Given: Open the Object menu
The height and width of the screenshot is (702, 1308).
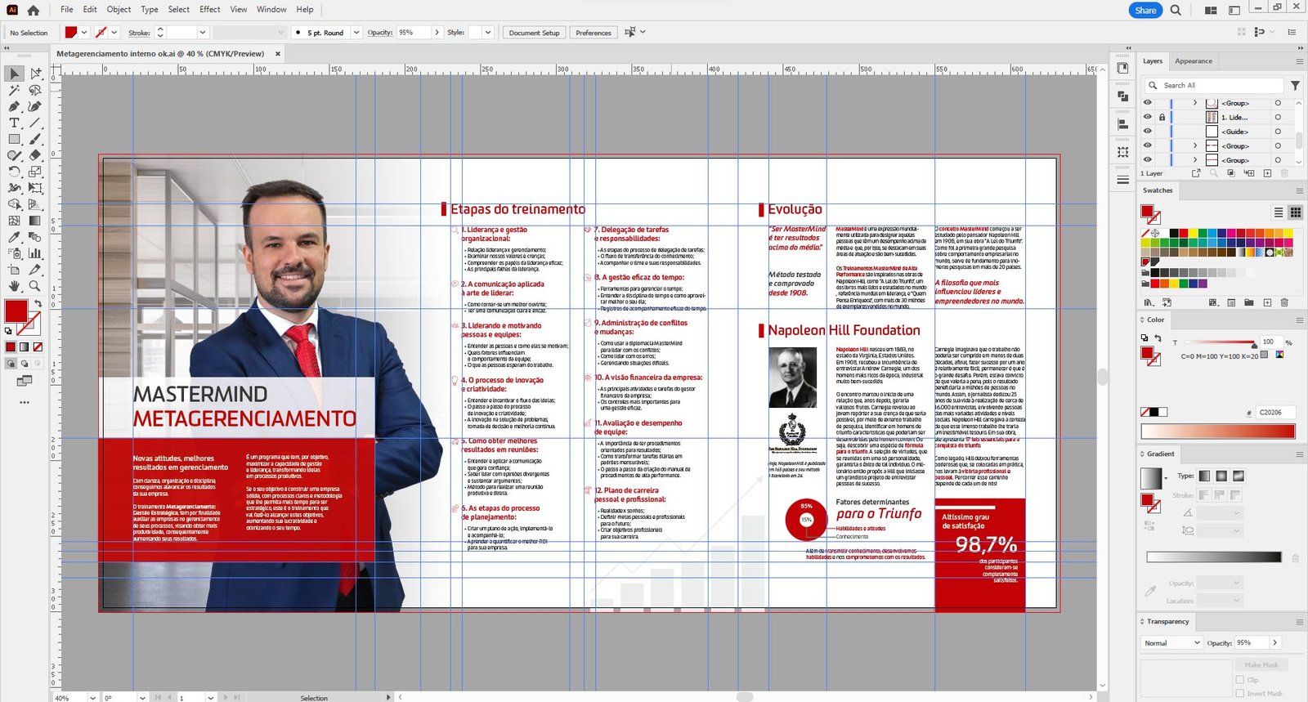Looking at the screenshot, I should click(119, 10).
